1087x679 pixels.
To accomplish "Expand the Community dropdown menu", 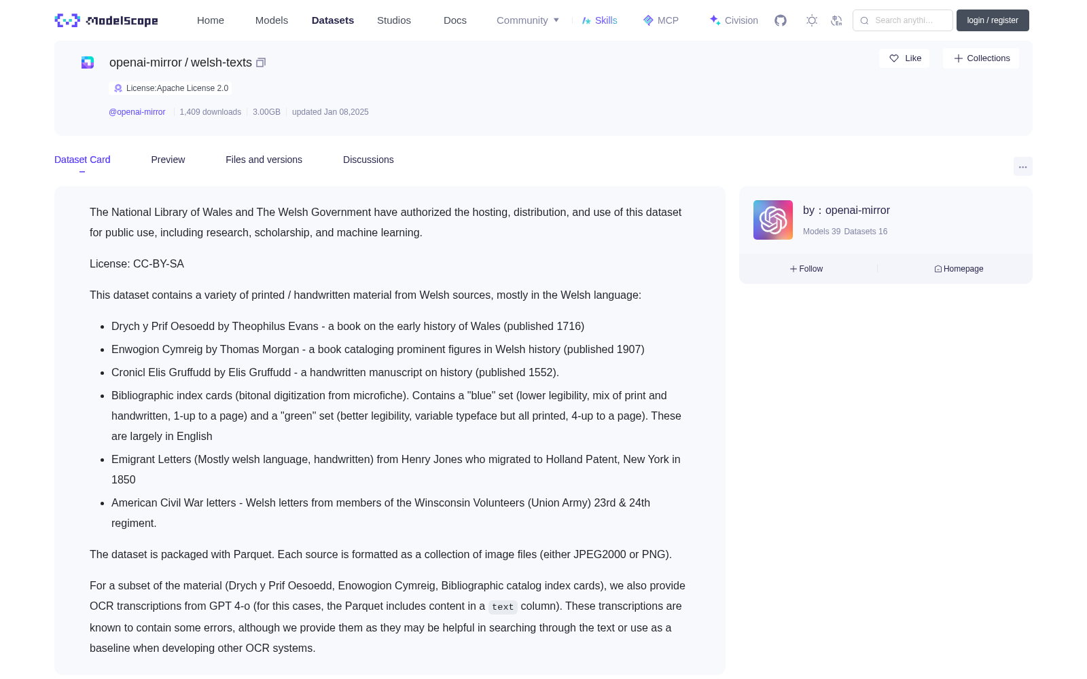I will coord(528,20).
